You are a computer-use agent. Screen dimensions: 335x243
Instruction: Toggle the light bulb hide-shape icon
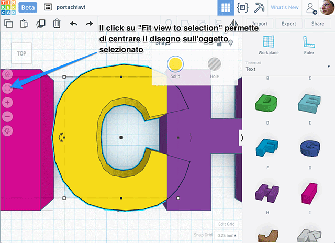coord(230,43)
